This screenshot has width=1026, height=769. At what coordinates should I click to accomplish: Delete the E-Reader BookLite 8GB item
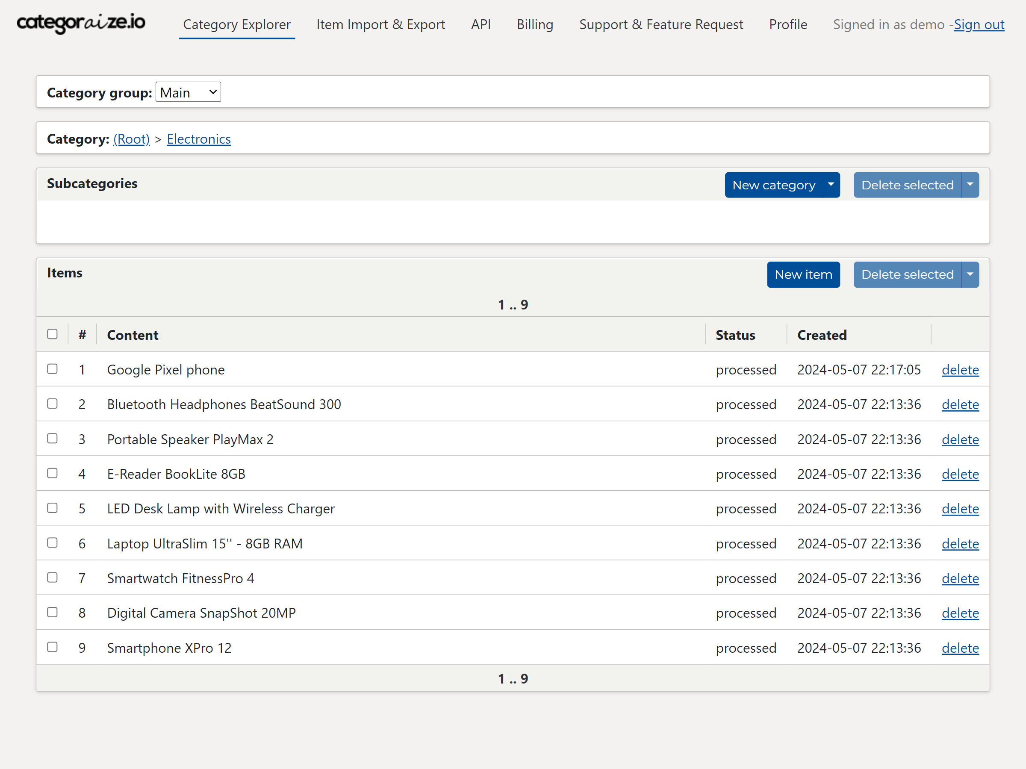tap(960, 474)
